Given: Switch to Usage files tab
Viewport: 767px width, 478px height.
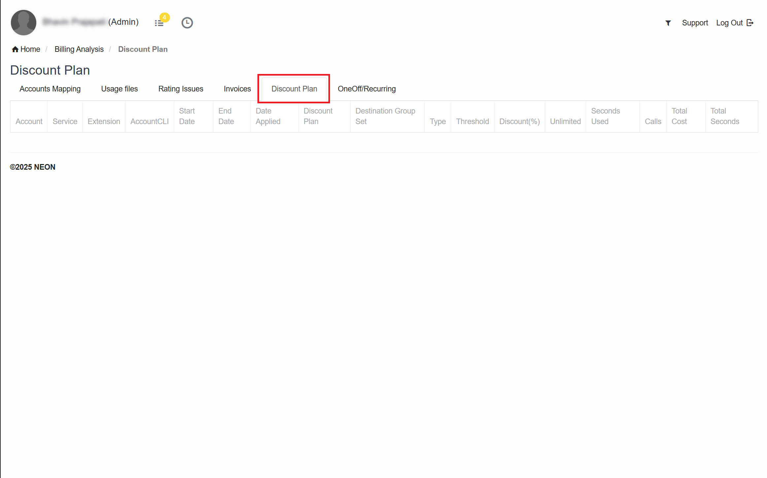Looking at the screenshot, I should (x=119, y=89).
